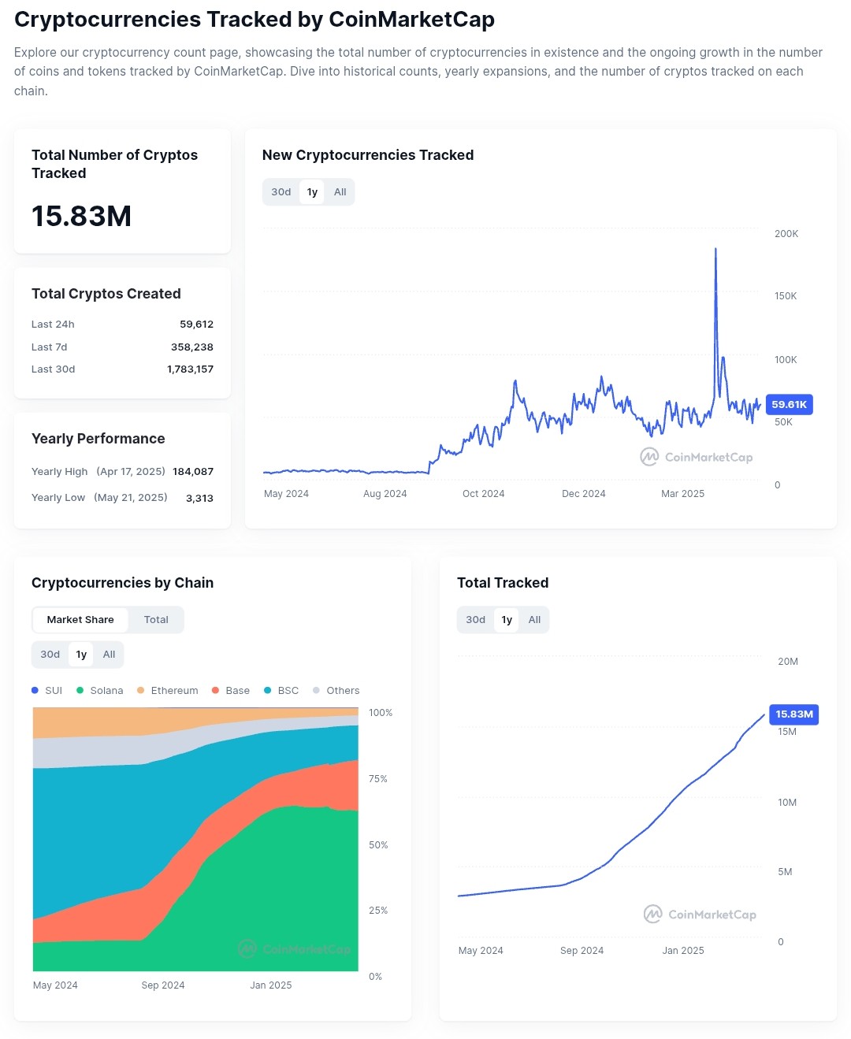This screenshot has width=851, height=1039.
Task: Click the peak spike in New Cryptocurrencies chart
Action: (x=715, y=250)
